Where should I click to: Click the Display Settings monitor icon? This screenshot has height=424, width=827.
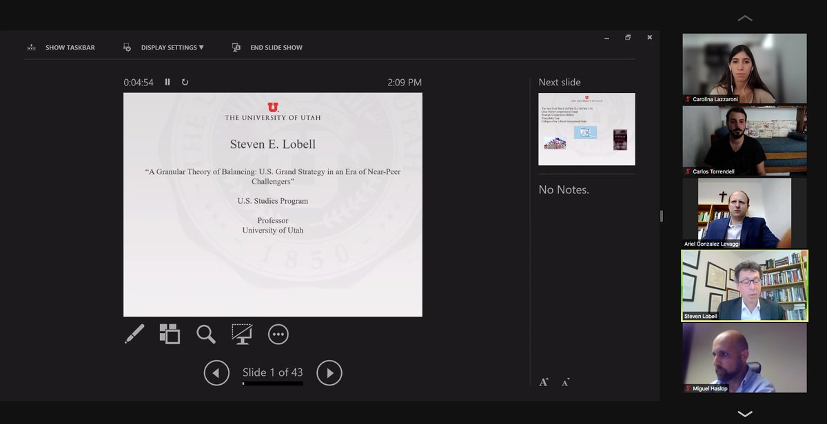[x=127, y=47]
